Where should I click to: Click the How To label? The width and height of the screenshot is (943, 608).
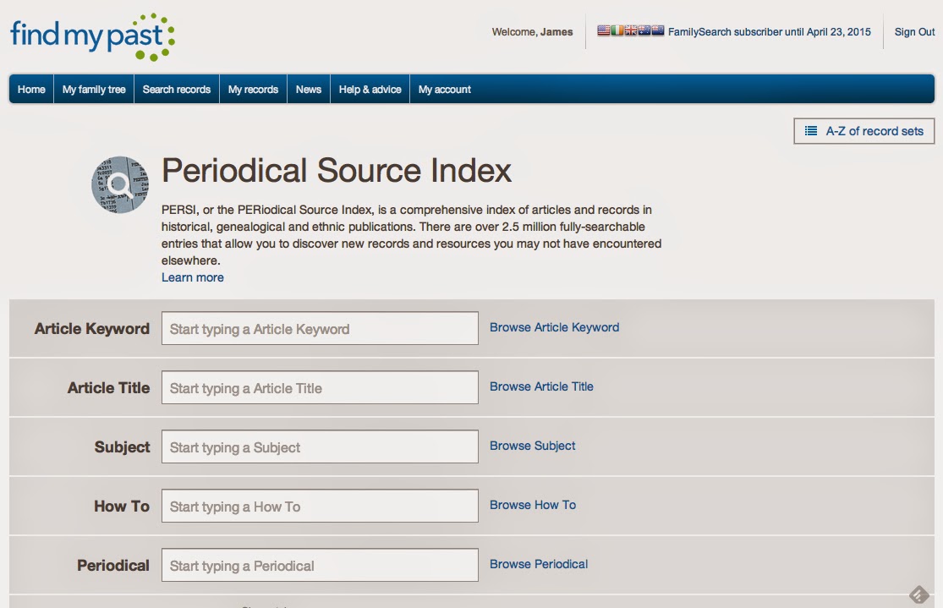point(122,506)
